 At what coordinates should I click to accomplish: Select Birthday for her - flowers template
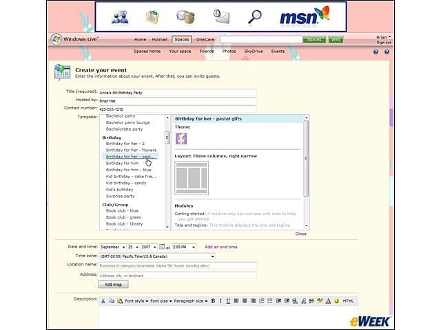pyautogui.click(x=131, y=150)
